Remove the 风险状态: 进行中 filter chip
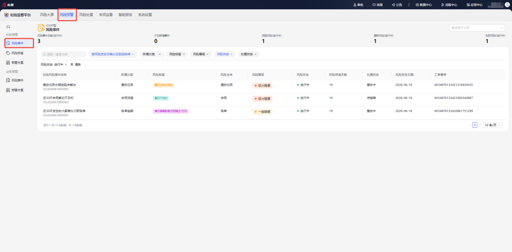 click(66, 65)
